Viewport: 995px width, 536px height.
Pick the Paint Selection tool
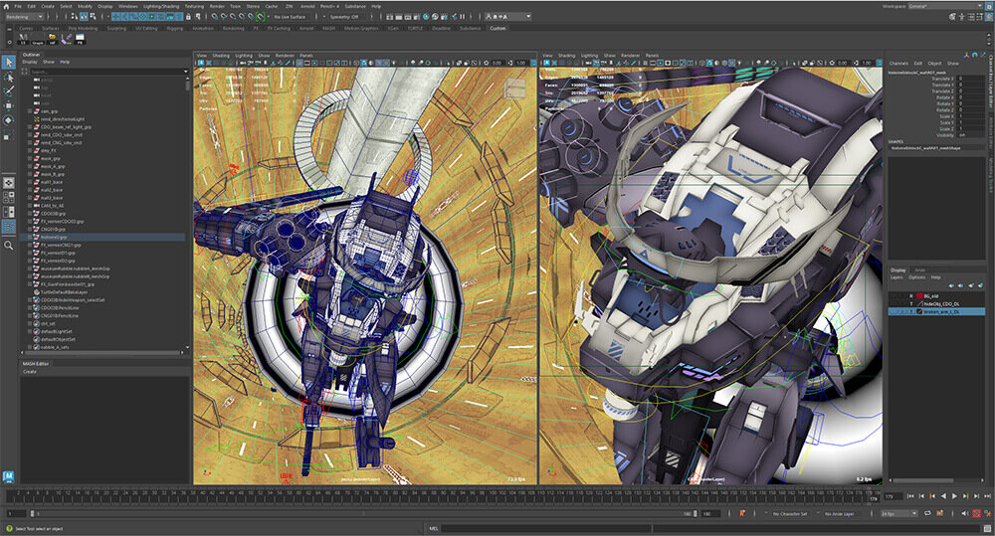tap(8, 90)
